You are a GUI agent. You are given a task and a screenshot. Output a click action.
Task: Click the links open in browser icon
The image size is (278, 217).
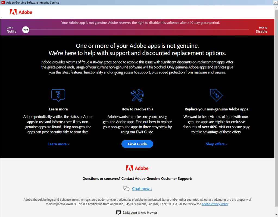[x=118, y=212]
